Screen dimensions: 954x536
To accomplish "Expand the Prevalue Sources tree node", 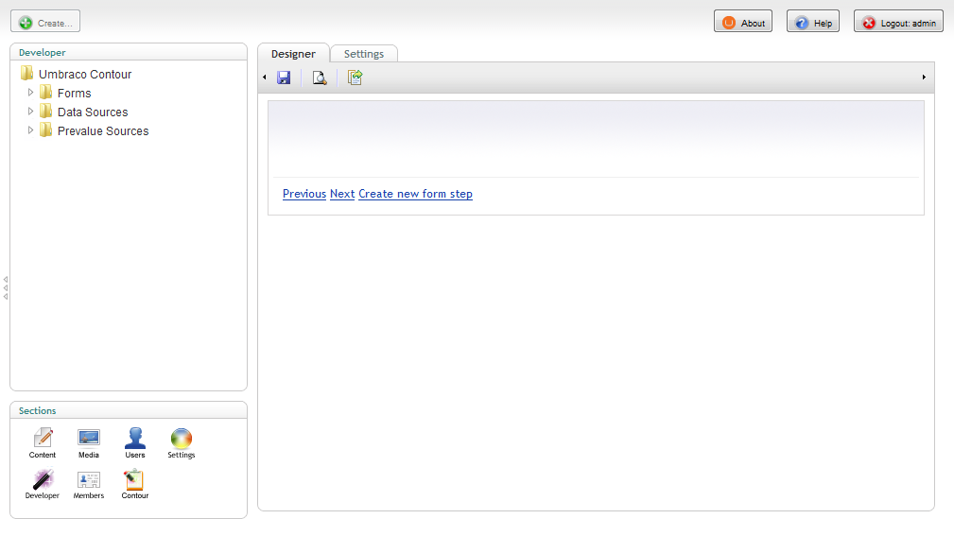I will click(x=31, y=130).
